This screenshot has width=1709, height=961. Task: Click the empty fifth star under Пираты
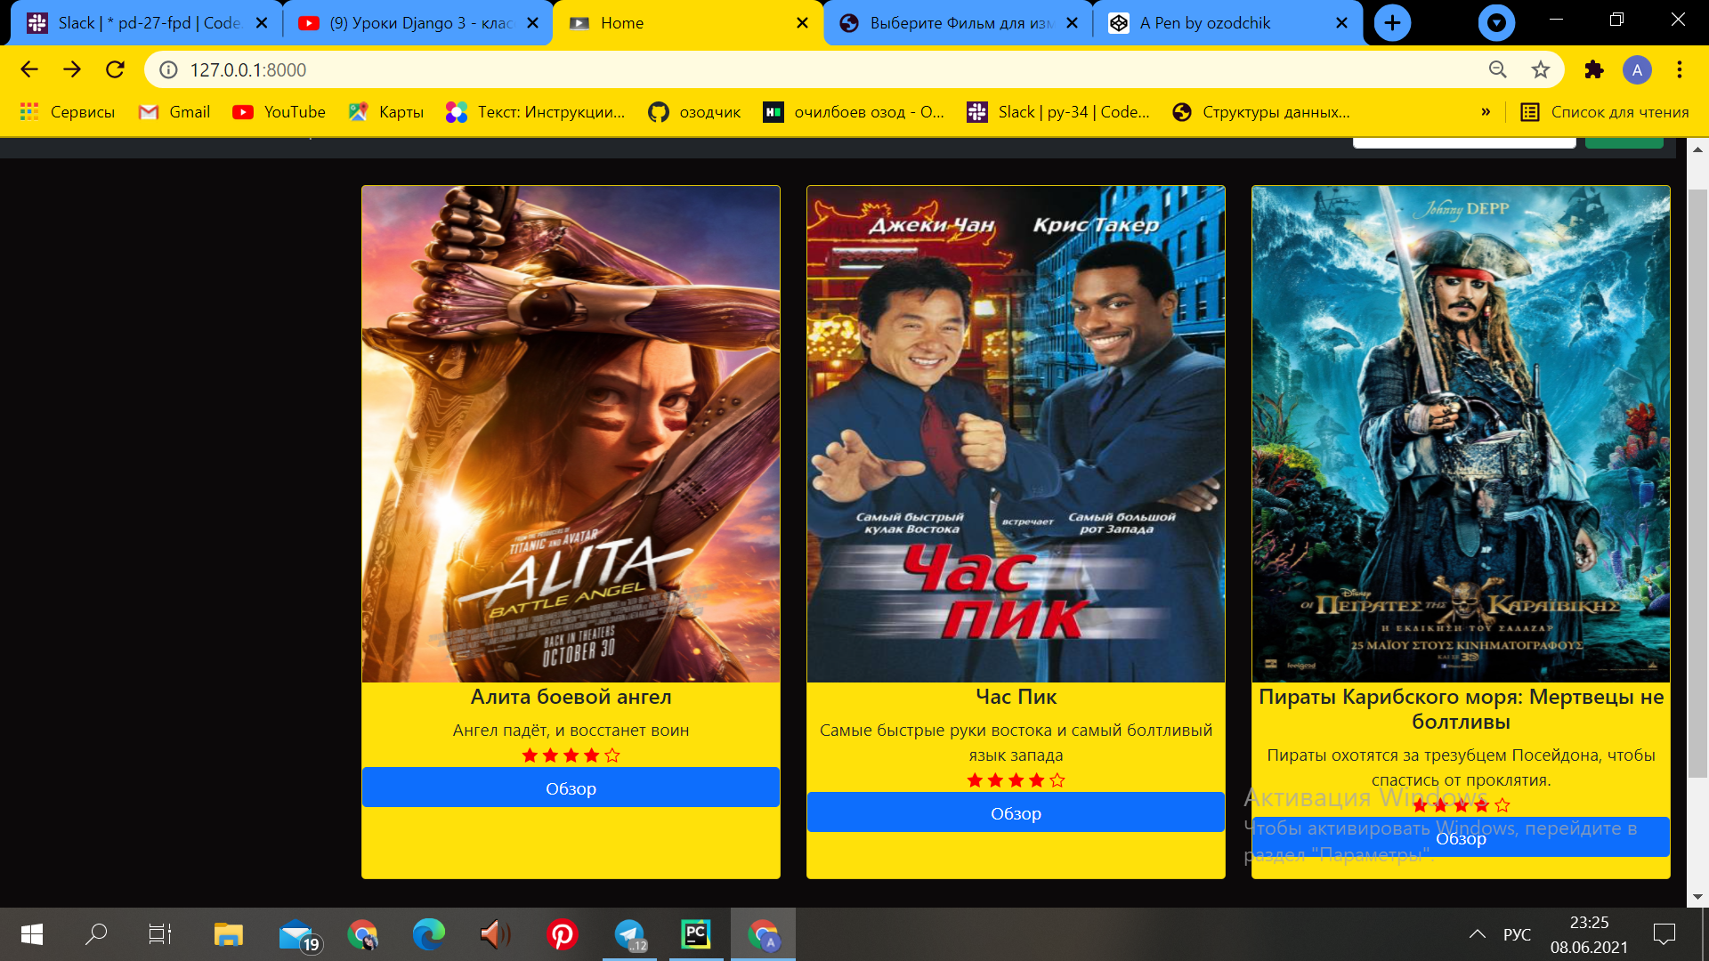1502,805
